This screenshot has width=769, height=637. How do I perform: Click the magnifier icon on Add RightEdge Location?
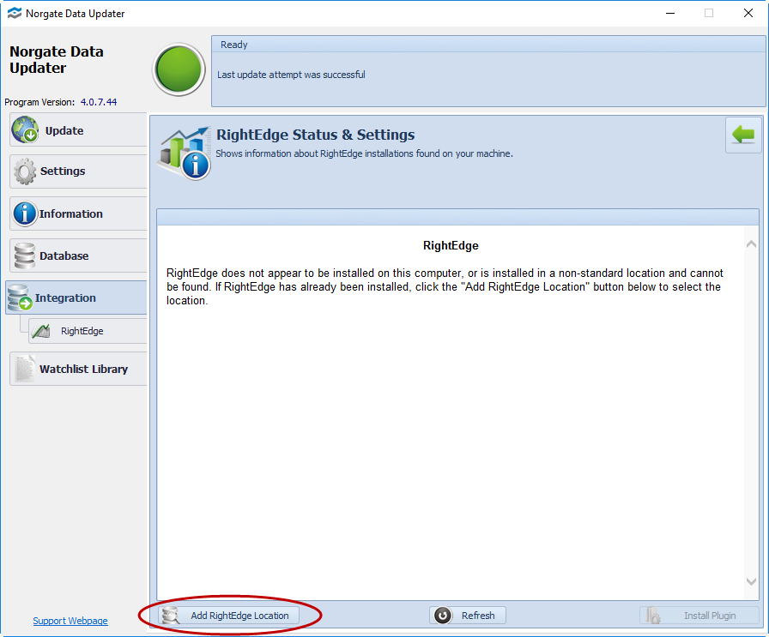(x=171, y=616)
